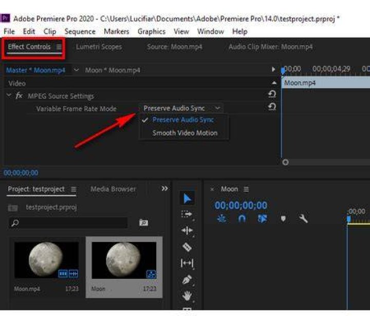The width and height of the screenshot is (370, 316).
Task: Open the Master Moon.mp4 clip dropdown chevron
Action: click(76, 70)
